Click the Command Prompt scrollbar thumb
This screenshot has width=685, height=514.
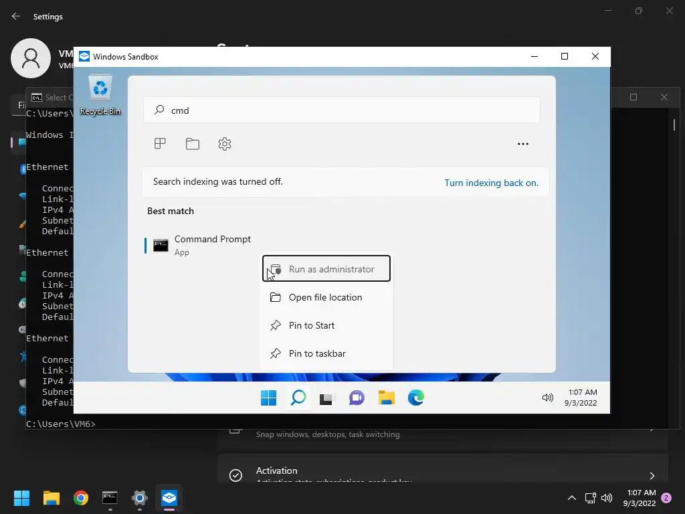point(674,124)
